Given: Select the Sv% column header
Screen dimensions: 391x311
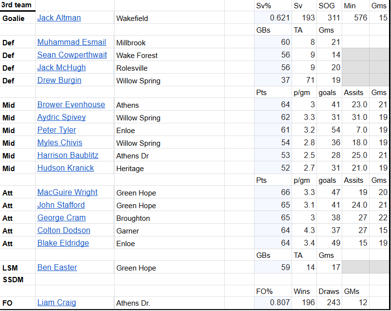Looking at the screenshot, I should 273,5.
